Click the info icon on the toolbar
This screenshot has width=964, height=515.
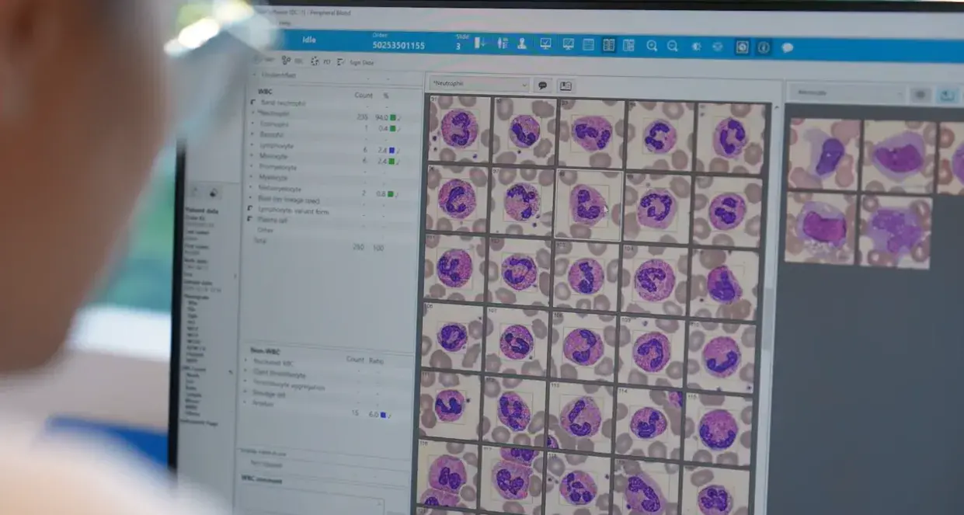[x=764, y=47]
